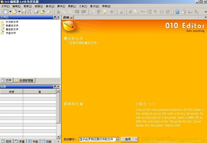
Task: Select 打开的文件 in workspace tree
Action: coord(12,22)
